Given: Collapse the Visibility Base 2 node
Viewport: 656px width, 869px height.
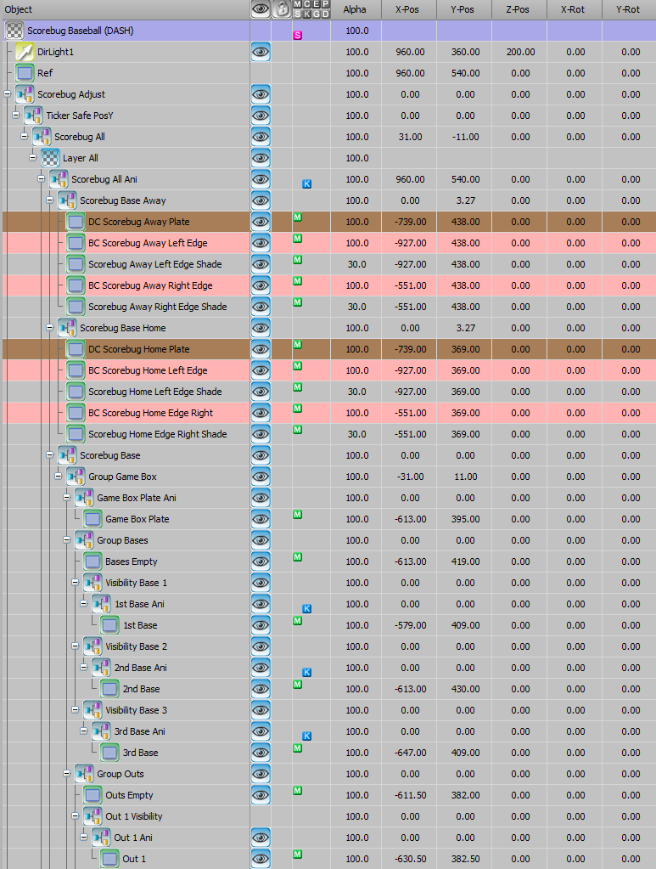Looking at the screenshot, I should pyautogui.click(x=76, y=646).
